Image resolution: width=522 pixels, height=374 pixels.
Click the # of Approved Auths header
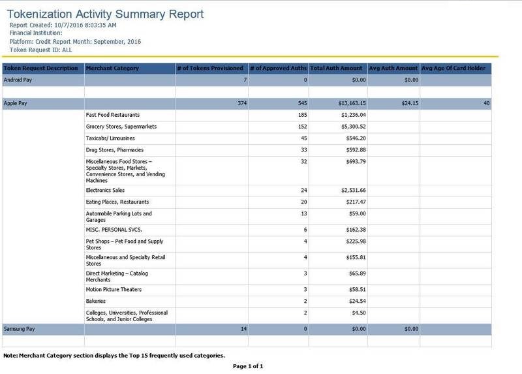278,69
